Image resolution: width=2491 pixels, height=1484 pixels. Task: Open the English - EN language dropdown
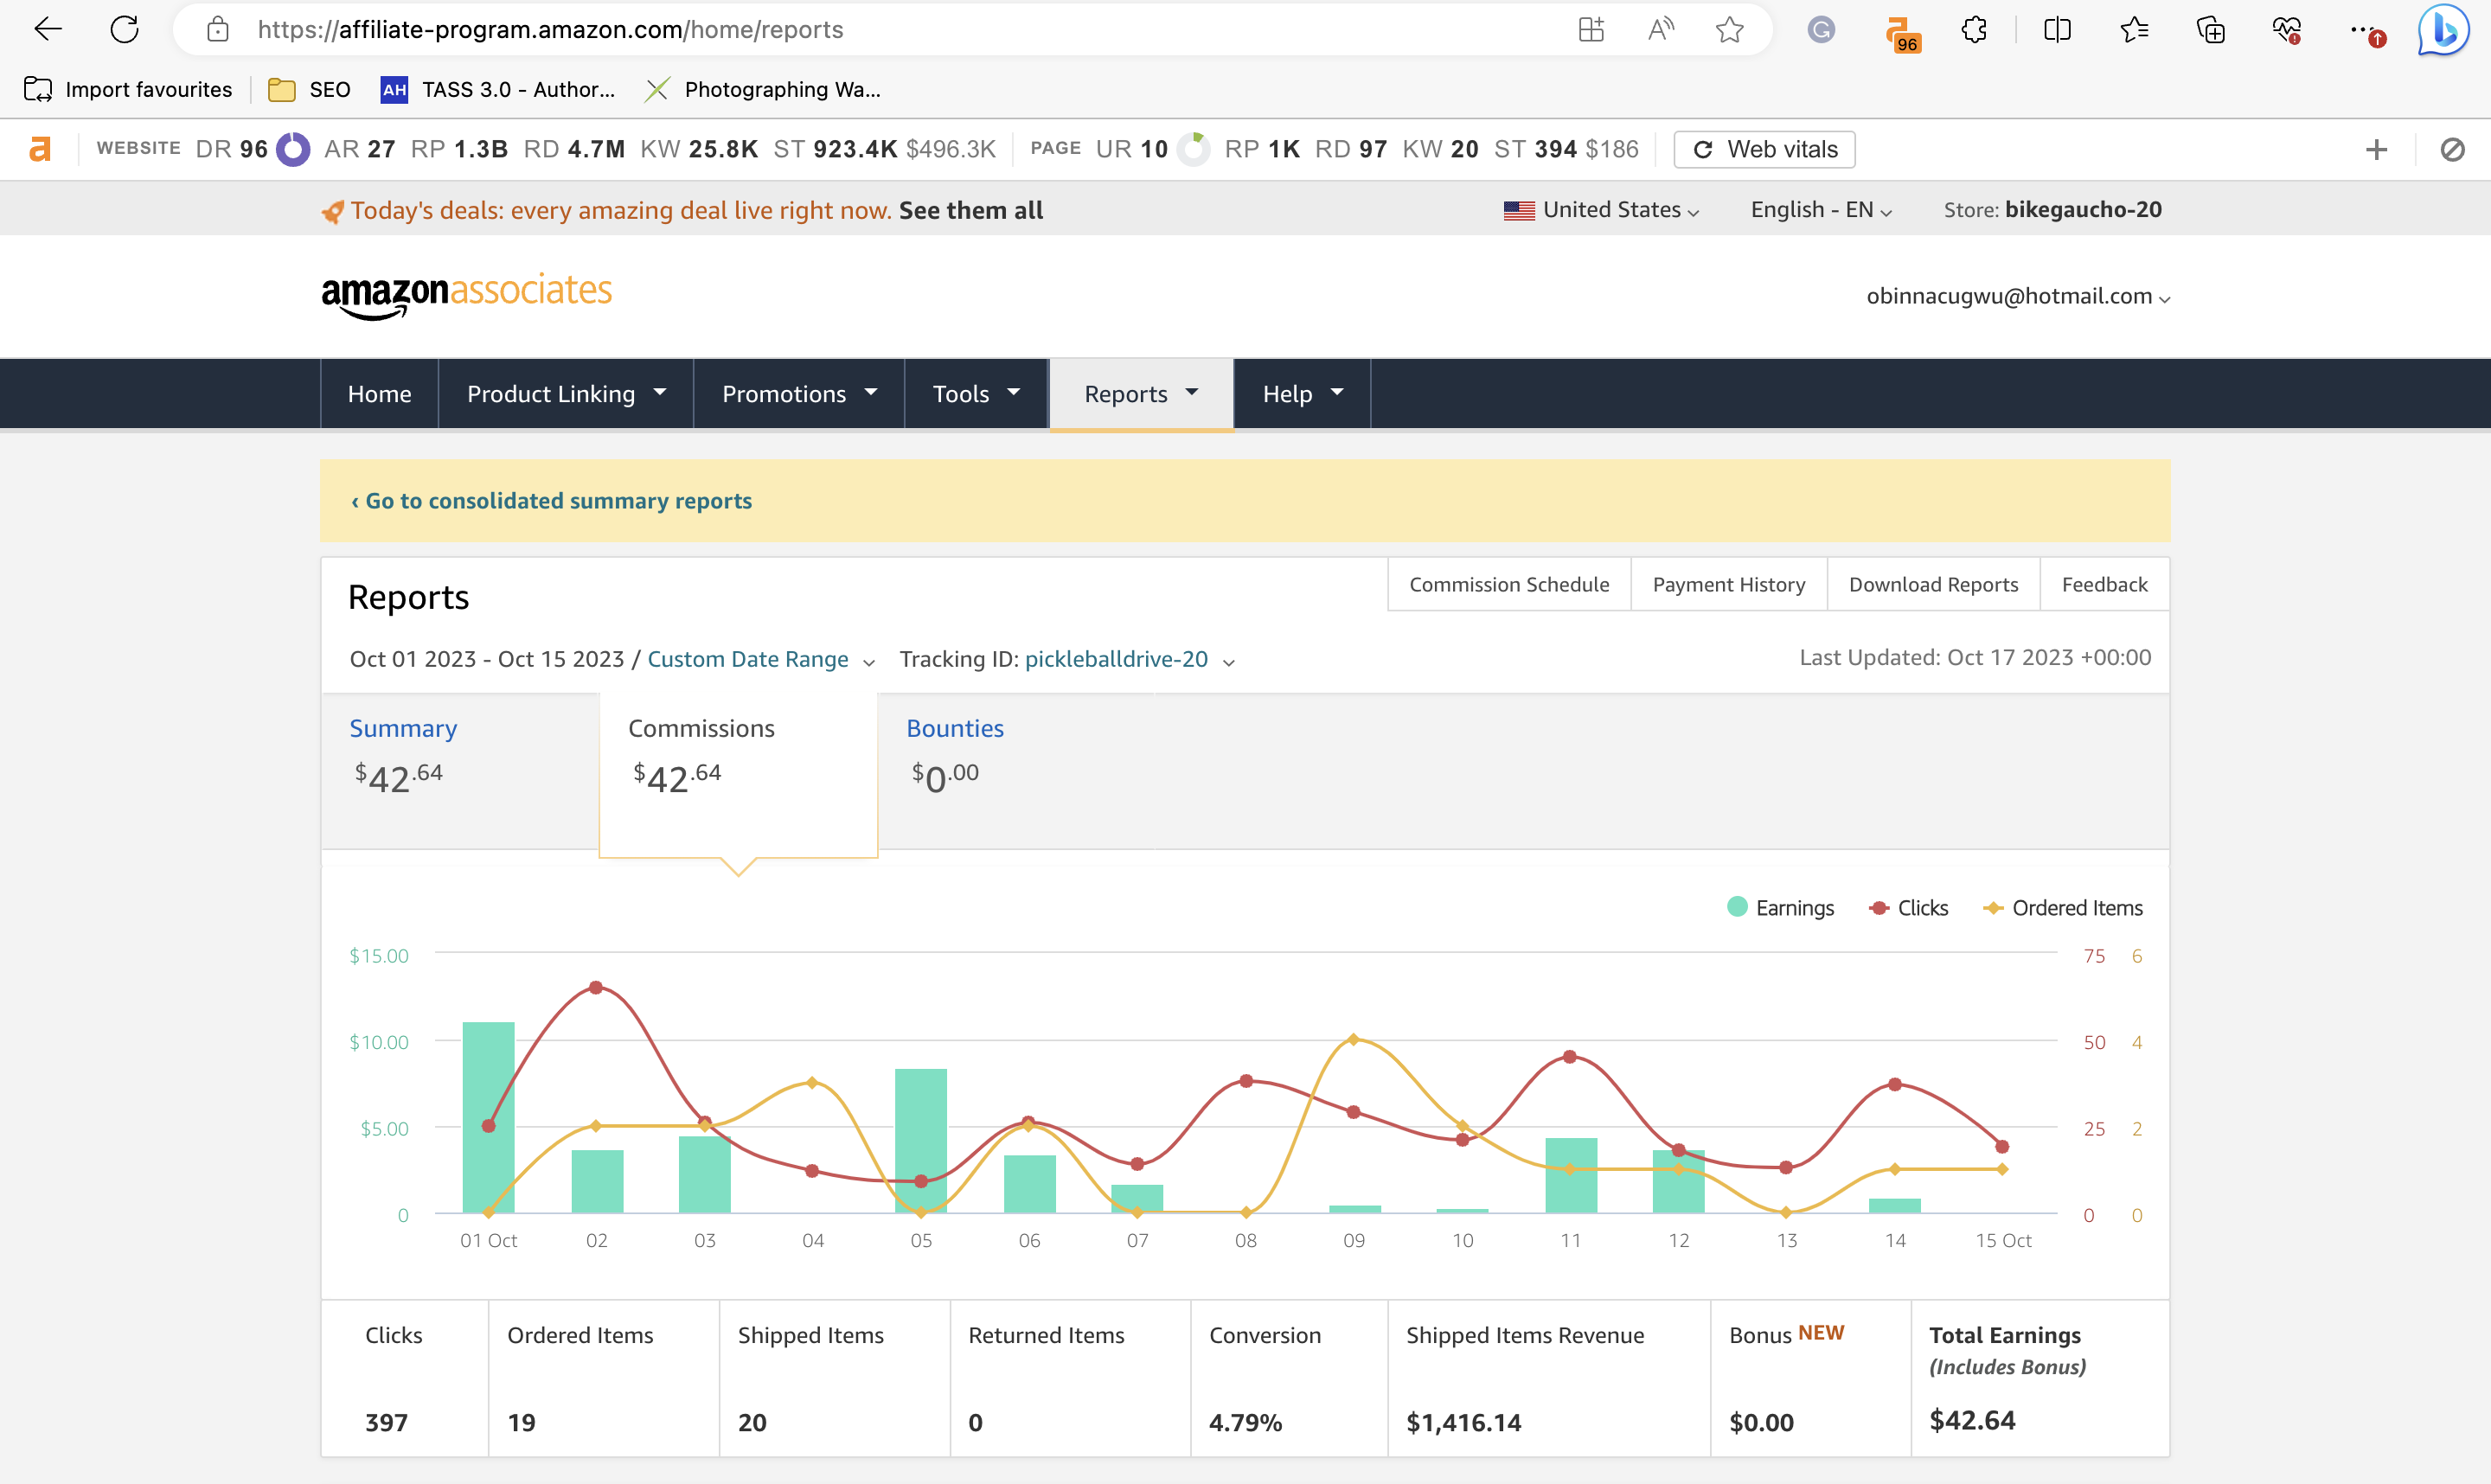pos(1820,210)
